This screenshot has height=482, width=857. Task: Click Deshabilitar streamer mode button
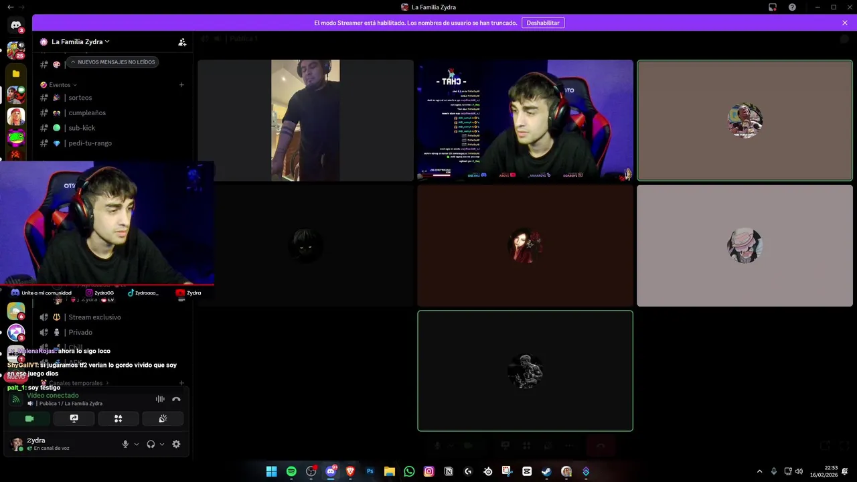pyautogui.click(x=543, y=23)
